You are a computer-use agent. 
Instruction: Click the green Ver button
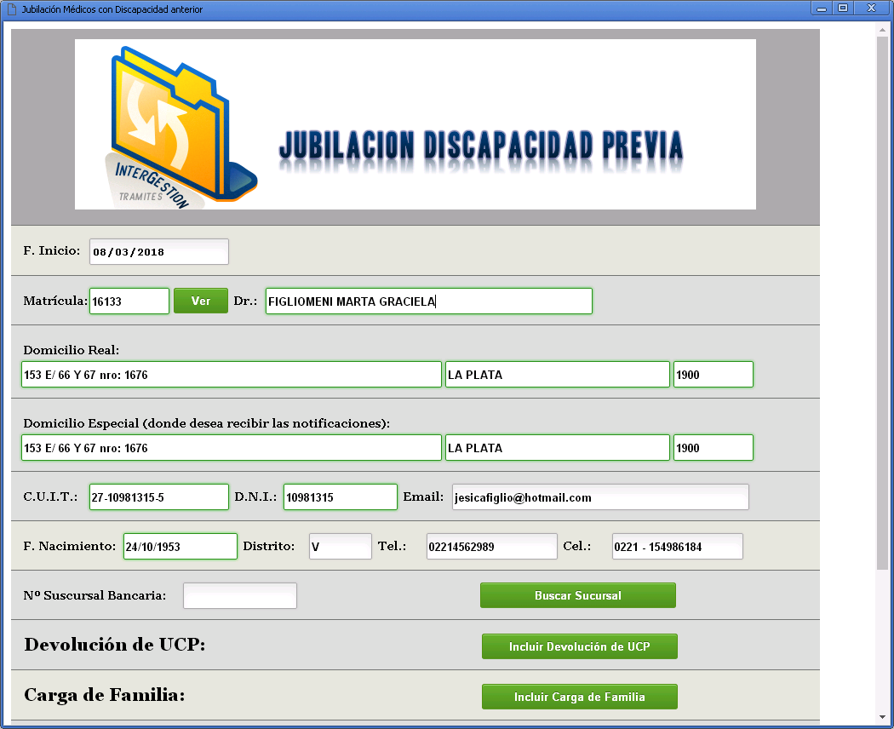[201, 301]
